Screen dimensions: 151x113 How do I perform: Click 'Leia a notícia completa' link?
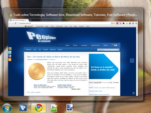34,92
